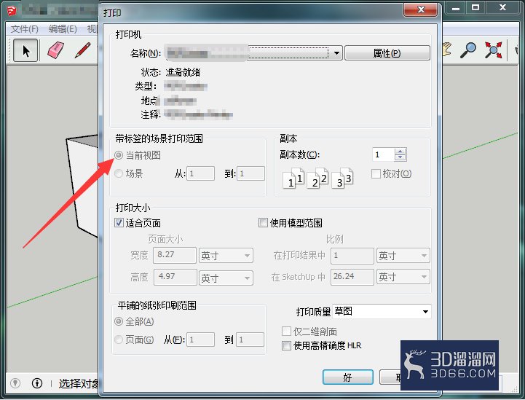Click the 在打印结果中 scale field
This screenshot has width=525, height=400.
tap(352, 256)
